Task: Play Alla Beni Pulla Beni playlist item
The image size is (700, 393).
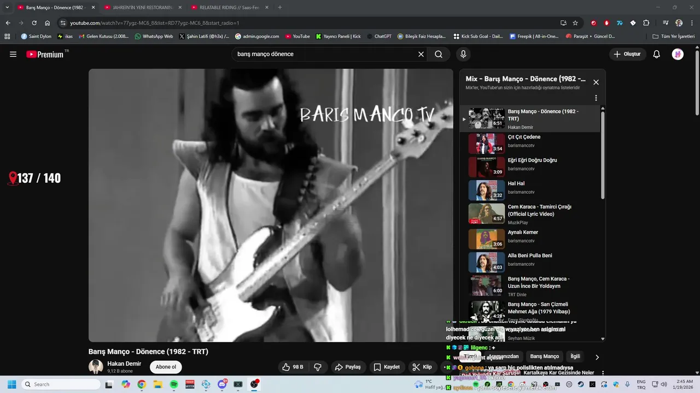Action: [530, 262]
